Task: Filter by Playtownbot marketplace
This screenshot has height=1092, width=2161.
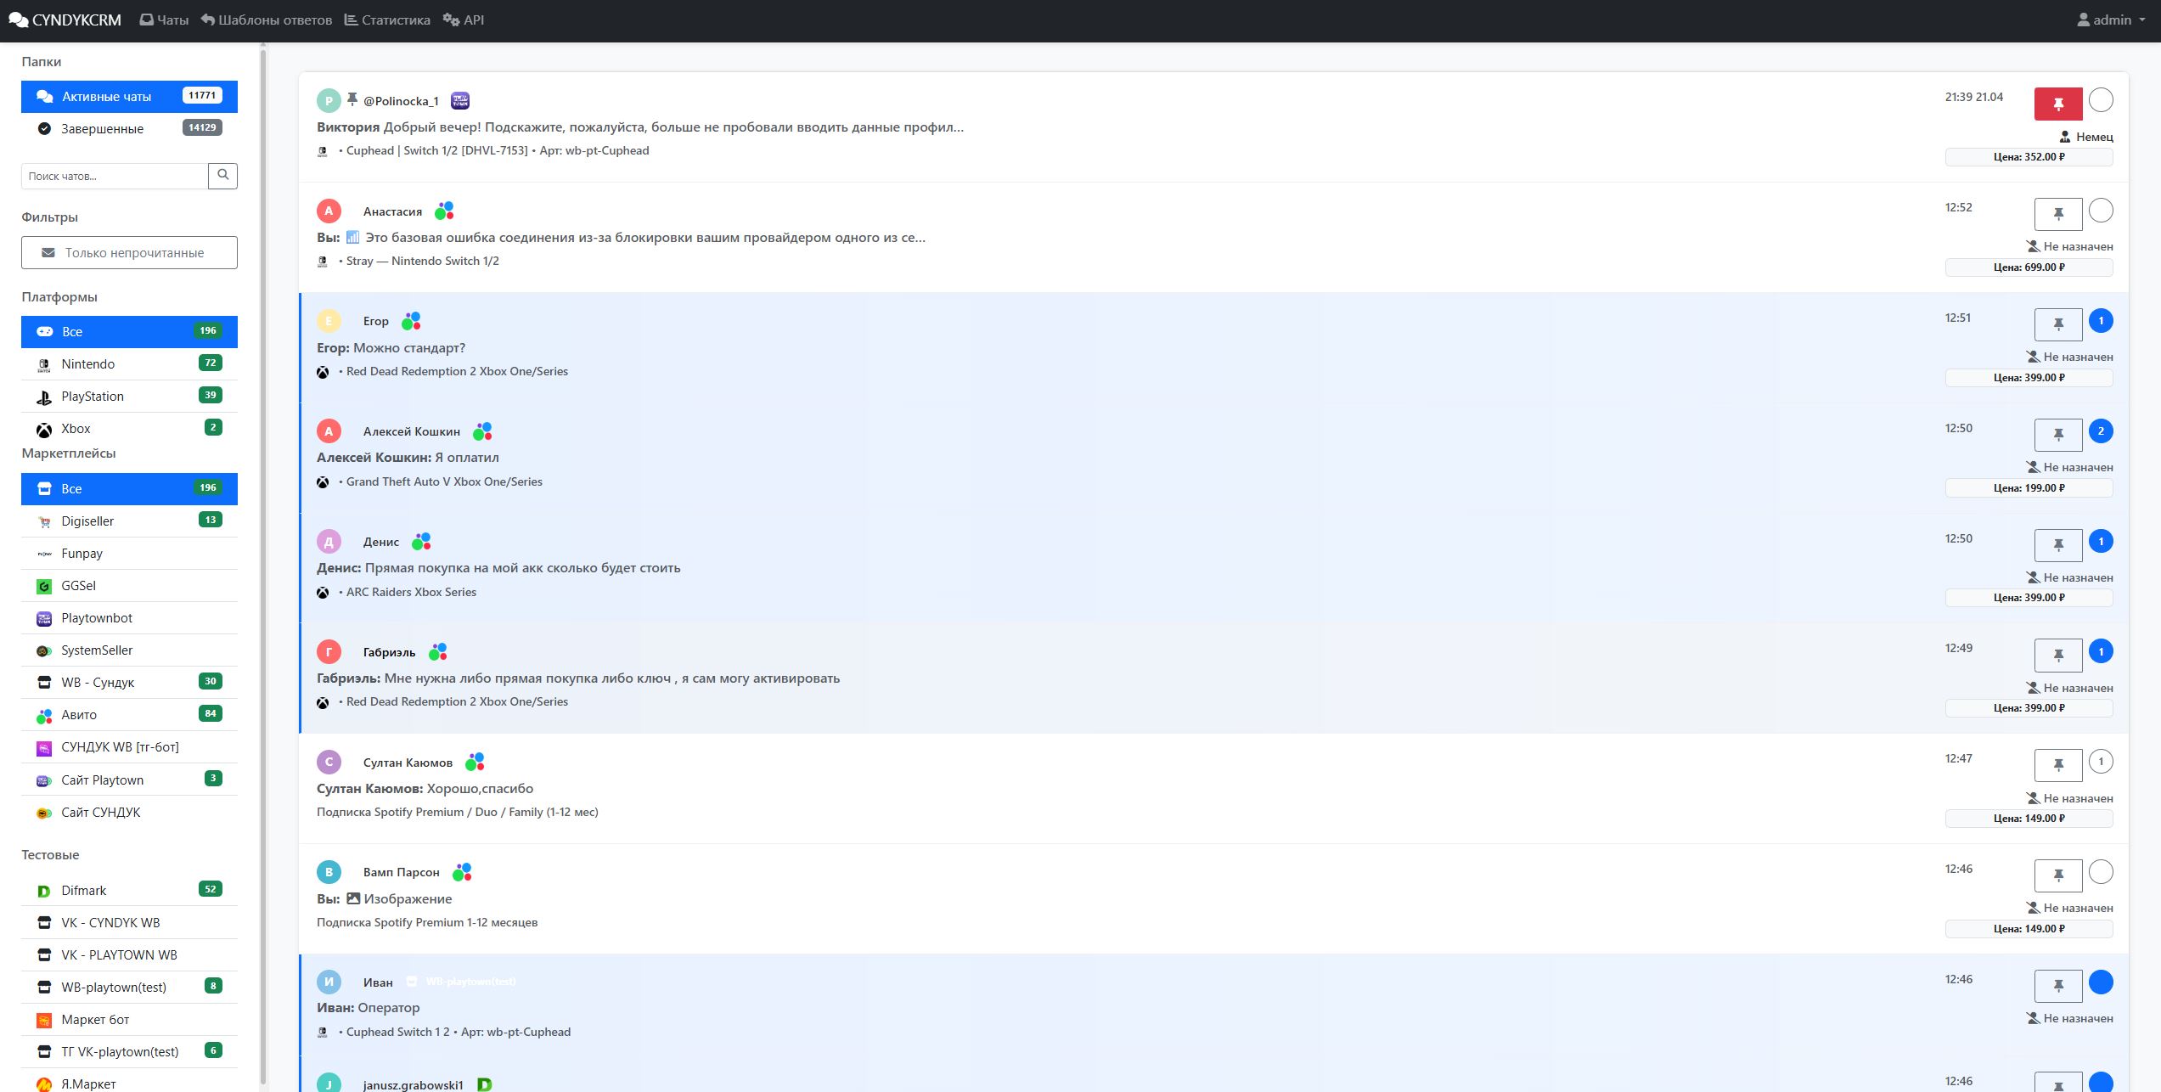Action: pyautogui.click(x=129, y=617)
